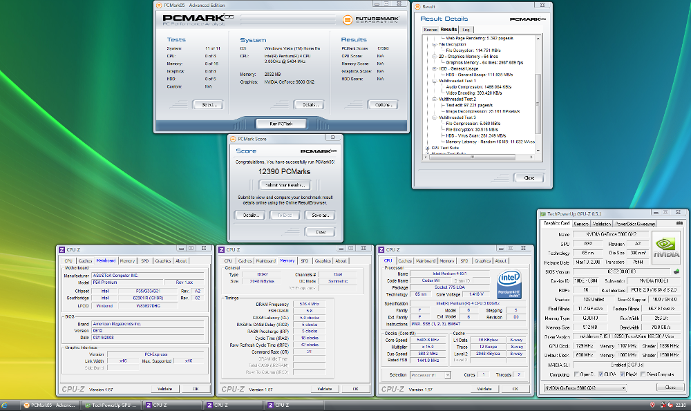
Task: Collapse 2D - Graphics Memory node
Action: [434, 57]
